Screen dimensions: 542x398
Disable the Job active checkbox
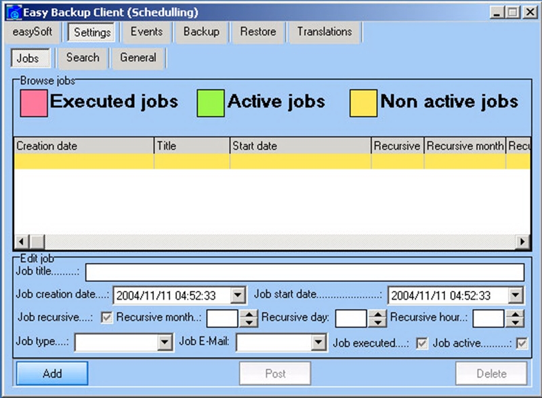[x=522, y=343]
